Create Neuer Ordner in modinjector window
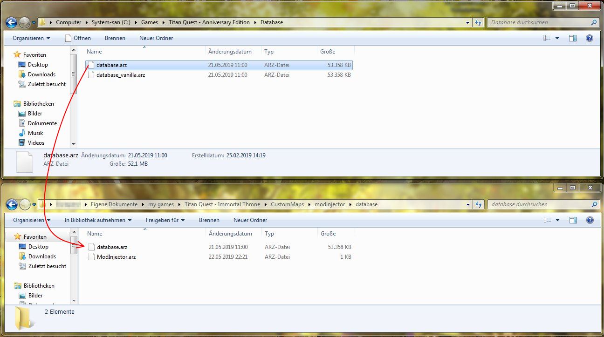Viewport: 604px width, 337px height. click(250, 220)
